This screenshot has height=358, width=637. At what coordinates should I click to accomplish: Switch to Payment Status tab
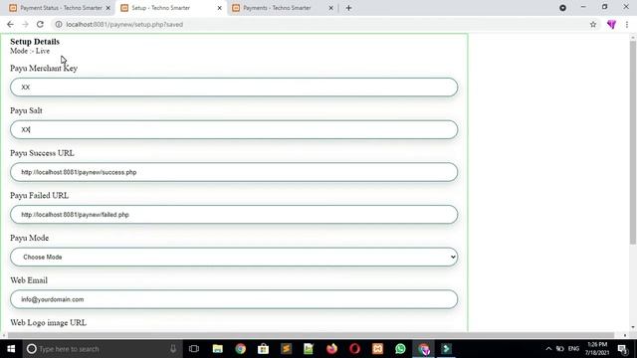coord(60,8)
